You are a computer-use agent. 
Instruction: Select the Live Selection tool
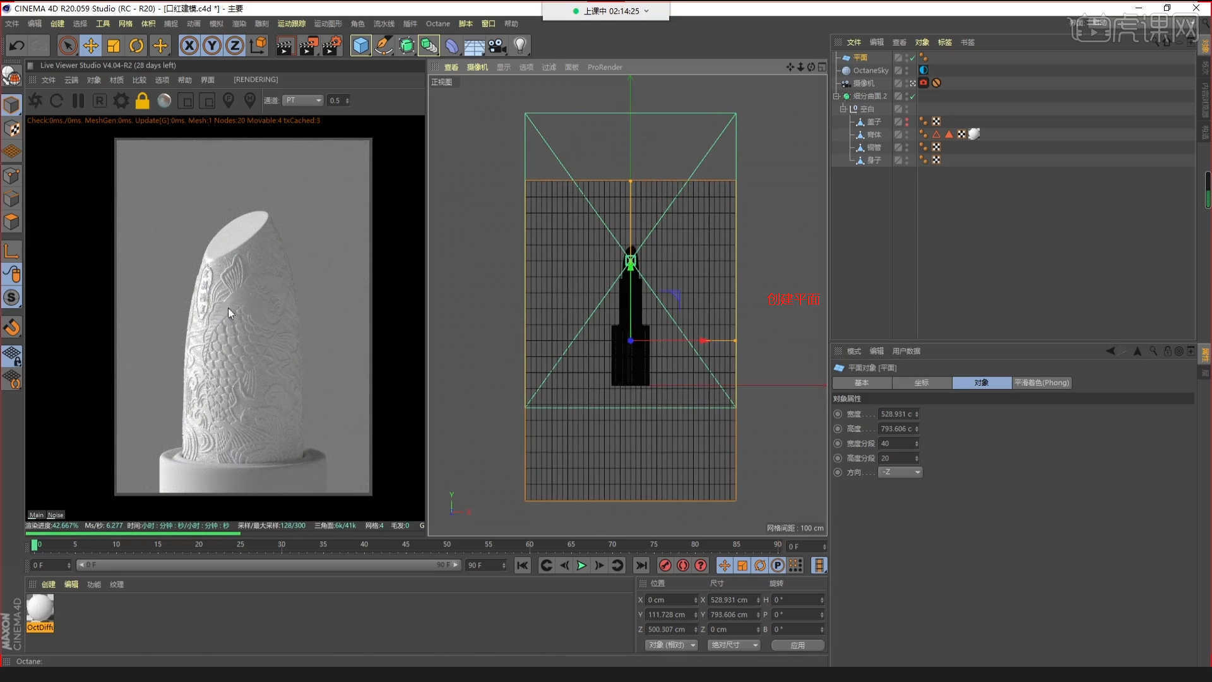[x=68, y=45]
